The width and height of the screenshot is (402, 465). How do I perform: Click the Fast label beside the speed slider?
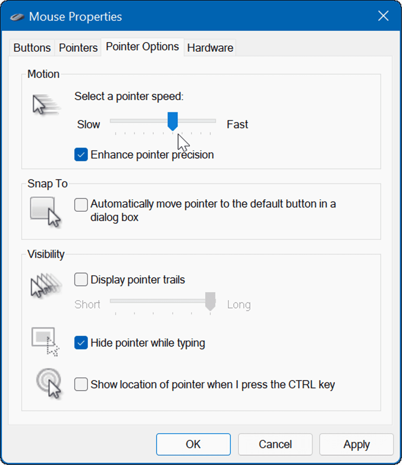237,124
